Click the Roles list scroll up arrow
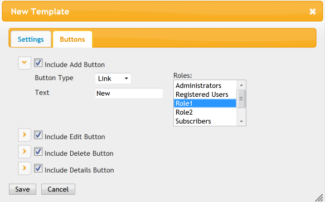This screenshot has height=202, width=325. tap(241, 85)
